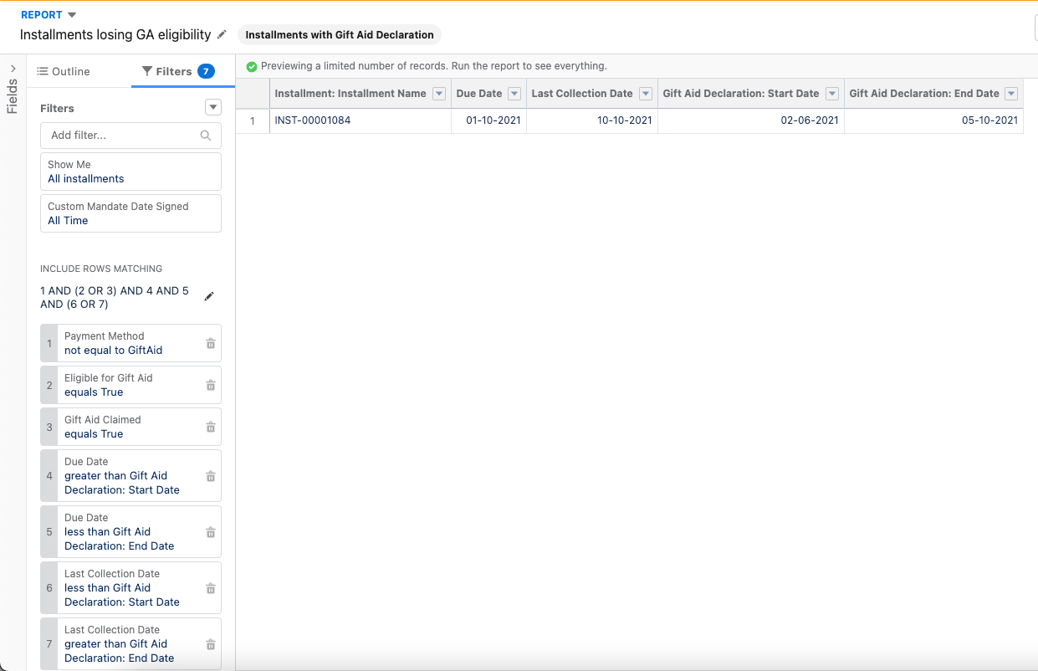
Task: Remove filter 4 Due Date using trash icon
Action: pyautogui.click(x=211, y=476)
